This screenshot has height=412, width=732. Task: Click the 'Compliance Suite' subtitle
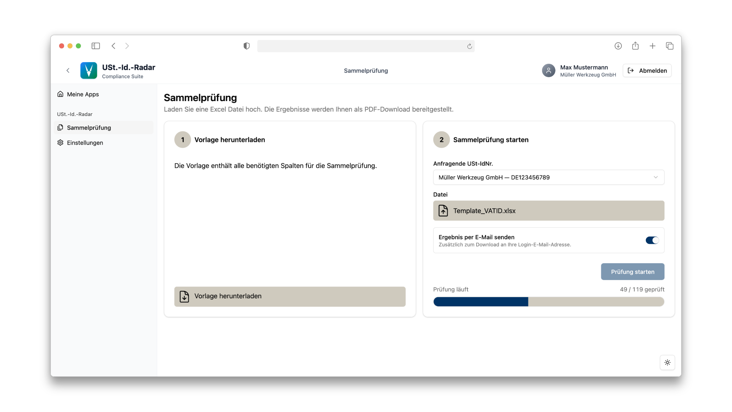coord(122,76)
